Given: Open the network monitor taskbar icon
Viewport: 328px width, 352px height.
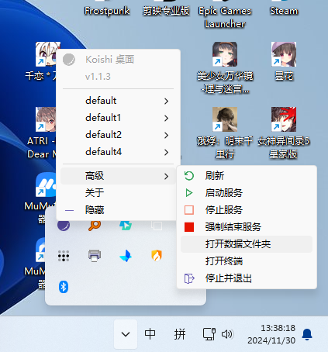Looking at the screenshot, I should point(209,334).
